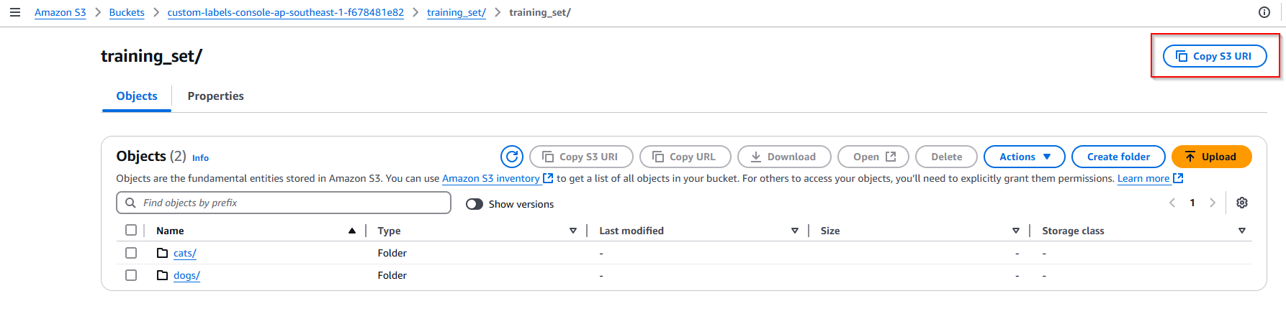The height and width of the screenshot is (319, 1286).
Task: Check the dogs/ row checkbox
Action: [x=131, y=275]
